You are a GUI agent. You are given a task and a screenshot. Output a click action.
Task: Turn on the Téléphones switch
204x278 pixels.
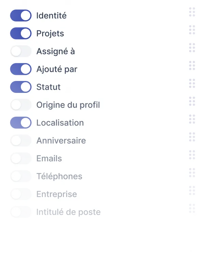[x=21, y=176]
